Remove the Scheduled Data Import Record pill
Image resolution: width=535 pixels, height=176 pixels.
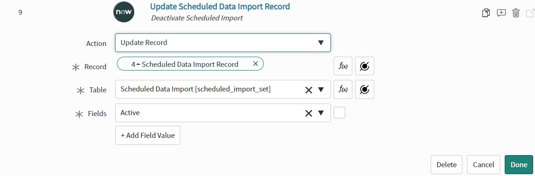pyautogui.click(x=255, y=64)
